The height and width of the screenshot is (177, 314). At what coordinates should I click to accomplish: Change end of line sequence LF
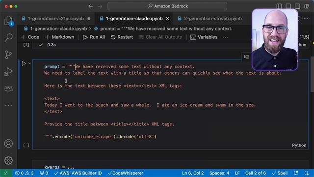click(237, 173)
